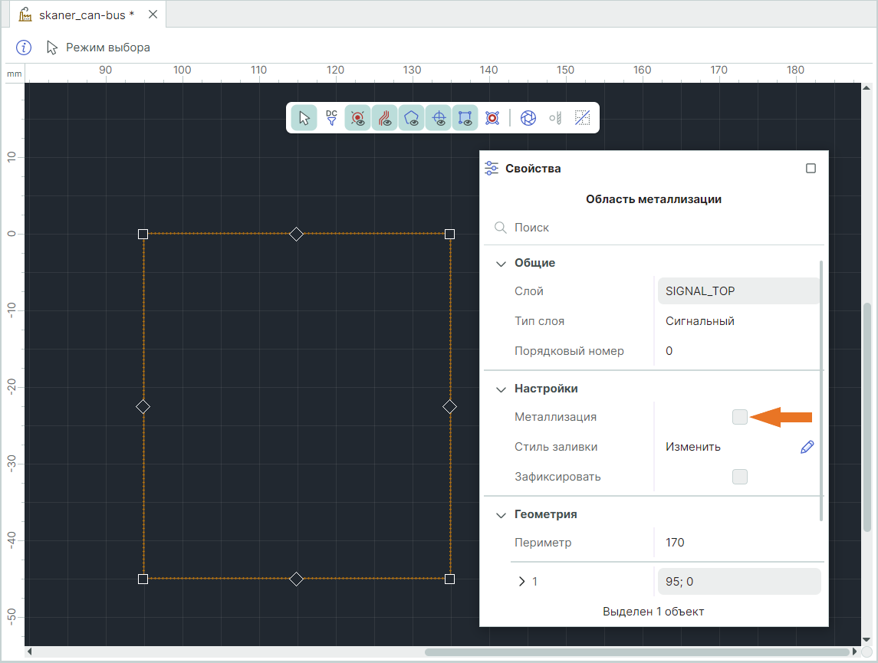Maximize the Свойства panel

coord(811,169)
